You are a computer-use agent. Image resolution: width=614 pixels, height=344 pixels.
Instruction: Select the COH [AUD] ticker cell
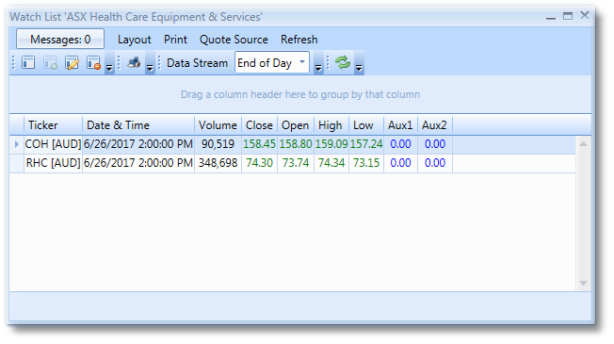54,144
